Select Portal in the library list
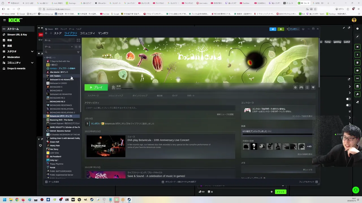The height and width of the screenshot is (203, 362). pyautogui.click(x=52, y=167)
